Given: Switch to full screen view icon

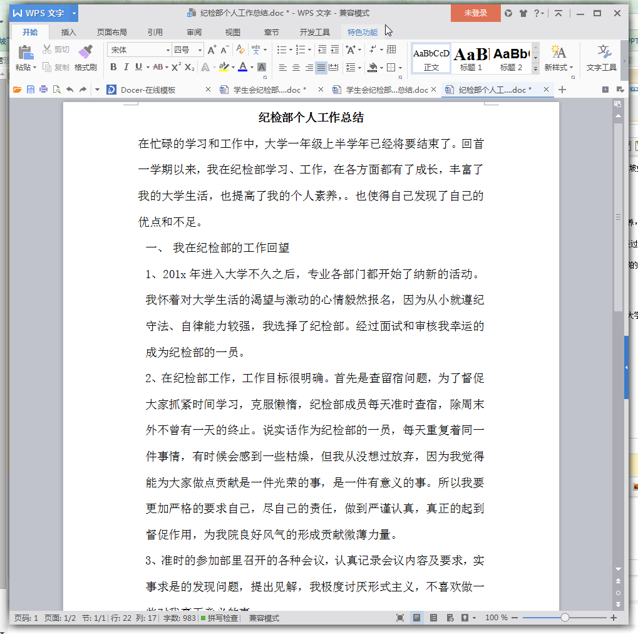Looking at the screenshot, I should (400, 618).
